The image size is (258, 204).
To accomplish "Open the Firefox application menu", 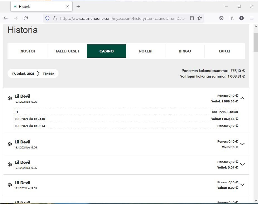I will pyautogui.click(x=252, y=18).
